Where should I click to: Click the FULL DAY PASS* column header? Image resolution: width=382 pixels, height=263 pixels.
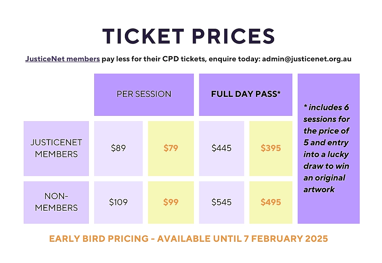[245, 94]
